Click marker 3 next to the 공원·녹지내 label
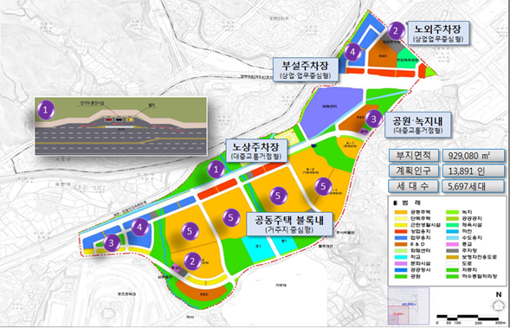 pos(373,119)
